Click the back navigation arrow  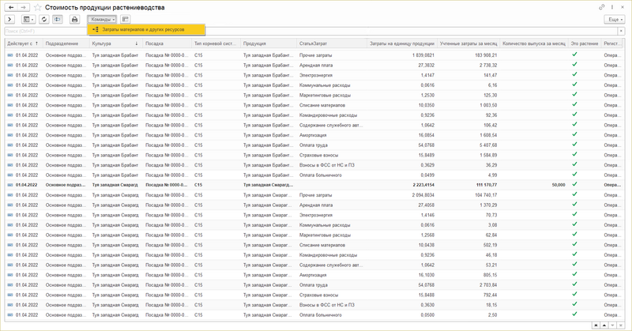pos(9,7)
